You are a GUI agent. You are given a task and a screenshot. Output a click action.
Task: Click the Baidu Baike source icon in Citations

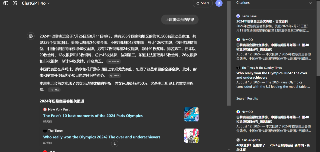[238, 16]
